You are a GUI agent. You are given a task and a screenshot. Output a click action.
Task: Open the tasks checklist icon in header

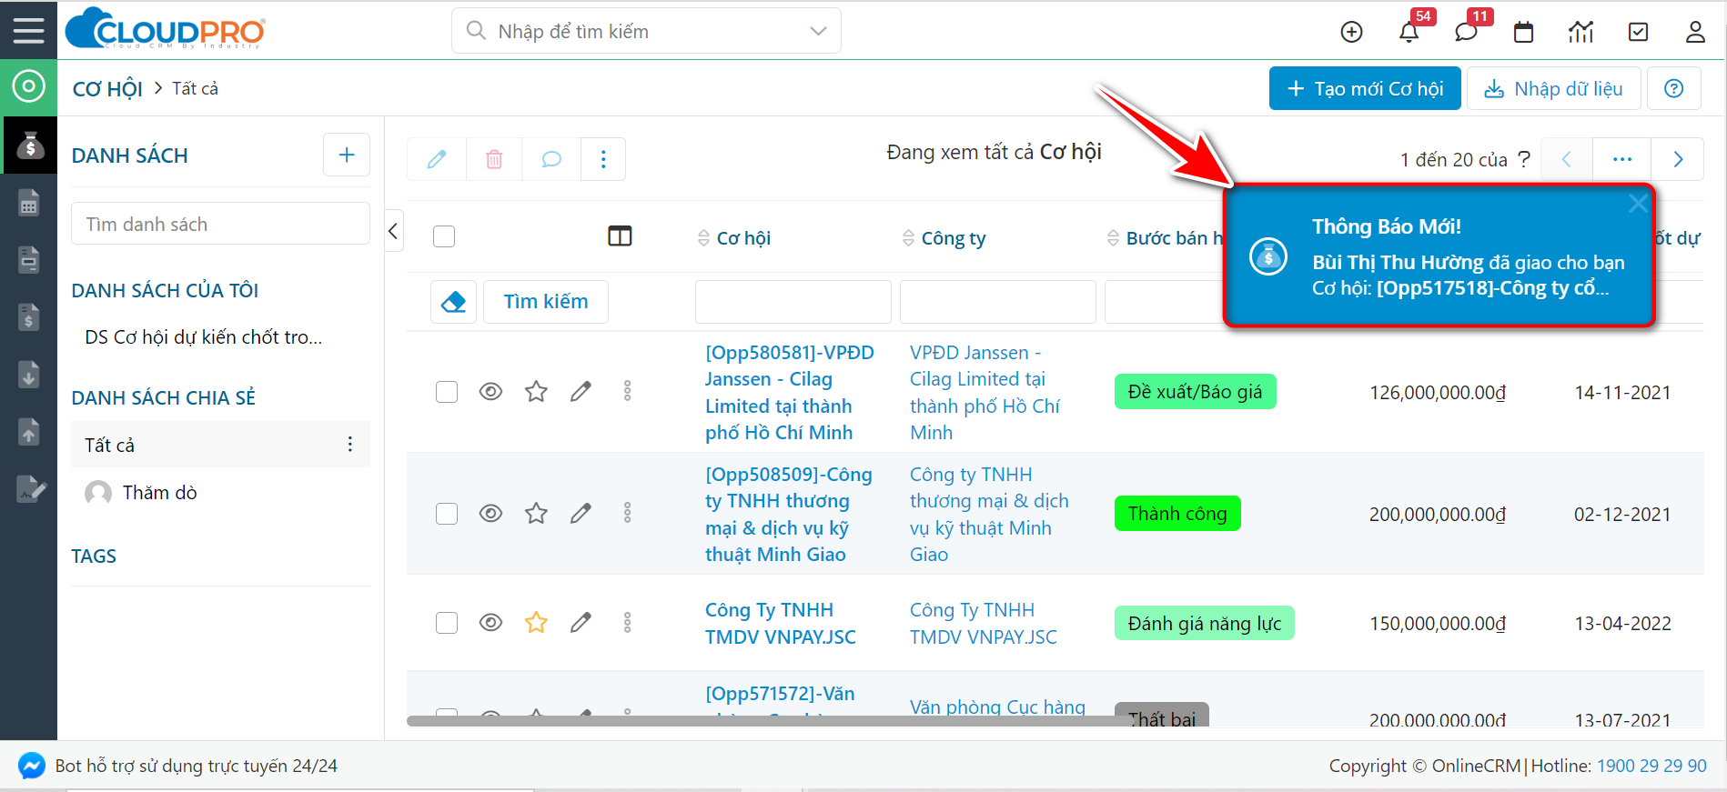(1638, 32)
